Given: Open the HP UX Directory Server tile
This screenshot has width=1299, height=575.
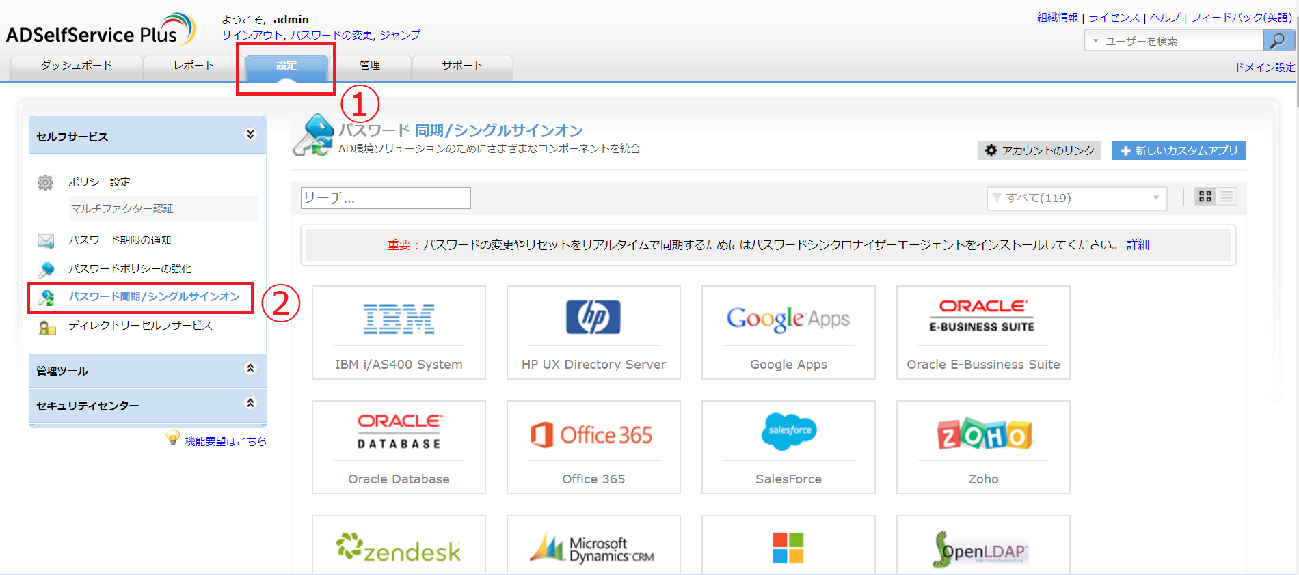Looking at the screenshot, I should [593, 333].
